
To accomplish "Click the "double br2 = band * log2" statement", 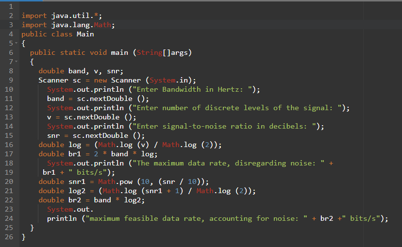I will 91,200.
